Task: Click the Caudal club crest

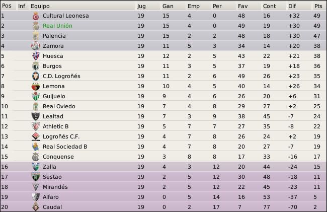Action: point(36,207)
